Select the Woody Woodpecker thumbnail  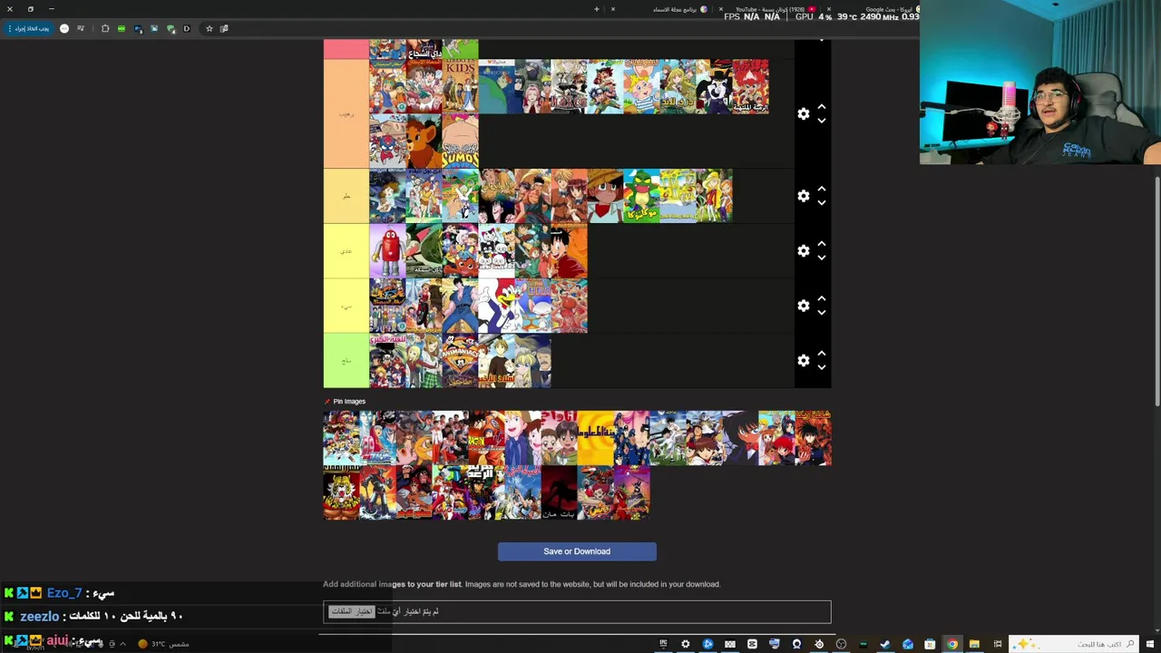496,306
